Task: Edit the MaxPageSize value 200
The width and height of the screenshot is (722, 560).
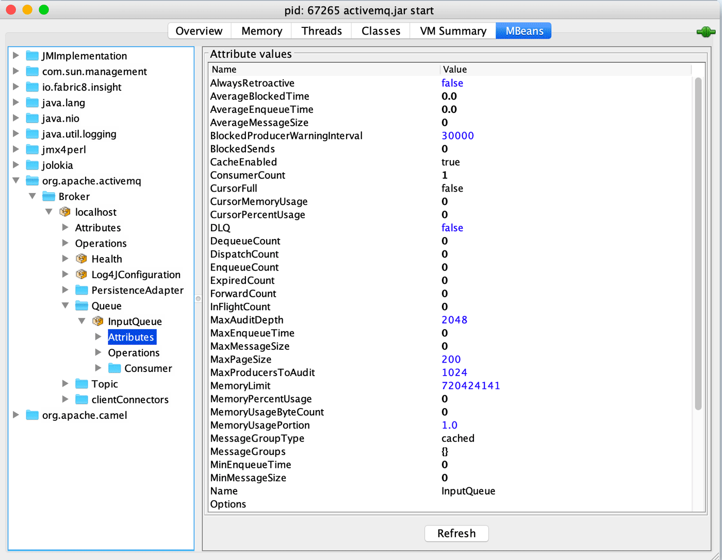Action: coord(451,359)
